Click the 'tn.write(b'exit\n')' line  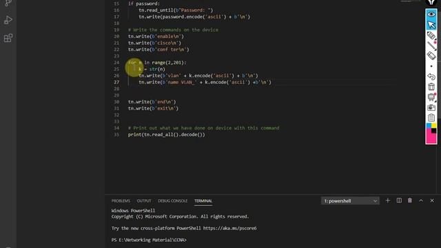(x=153, y=108)
